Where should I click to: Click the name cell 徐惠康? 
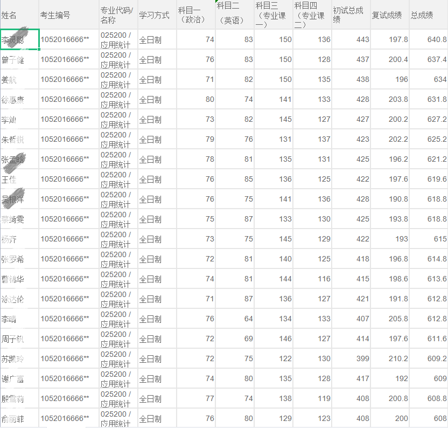point(19,99)
